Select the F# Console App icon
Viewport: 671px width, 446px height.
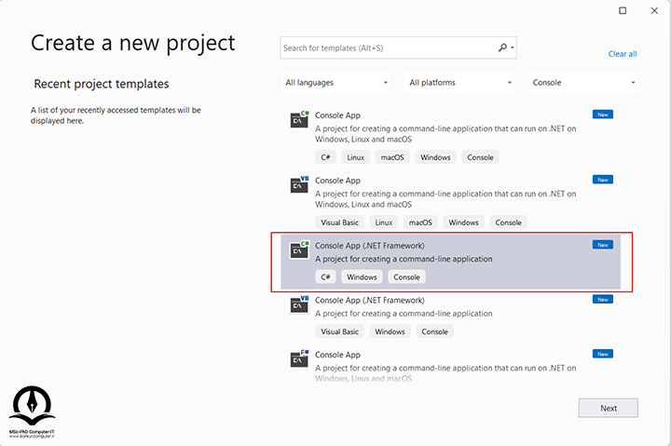299,358
